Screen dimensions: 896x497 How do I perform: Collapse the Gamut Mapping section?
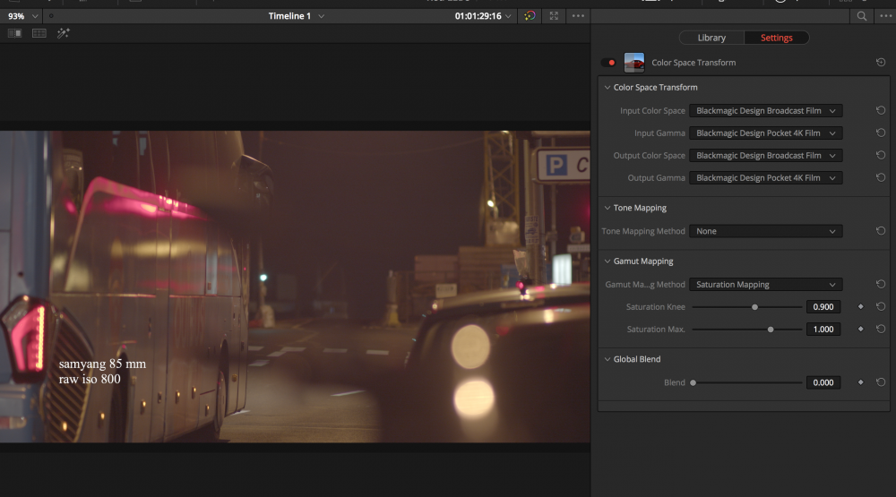click(607, 261)
